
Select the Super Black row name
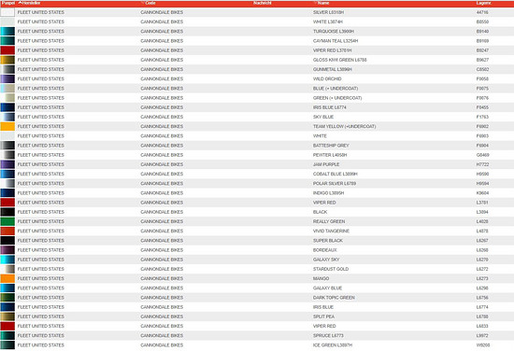pos(327,240)
